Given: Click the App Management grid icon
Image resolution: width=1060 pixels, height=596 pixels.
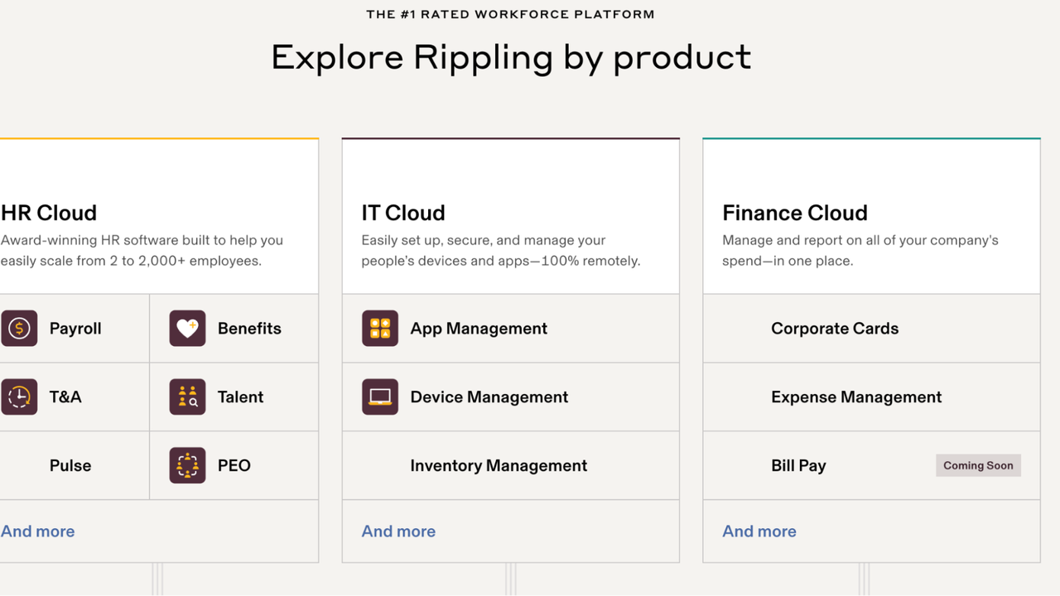Looking at the screenshot, I should (x=379, y=328).
